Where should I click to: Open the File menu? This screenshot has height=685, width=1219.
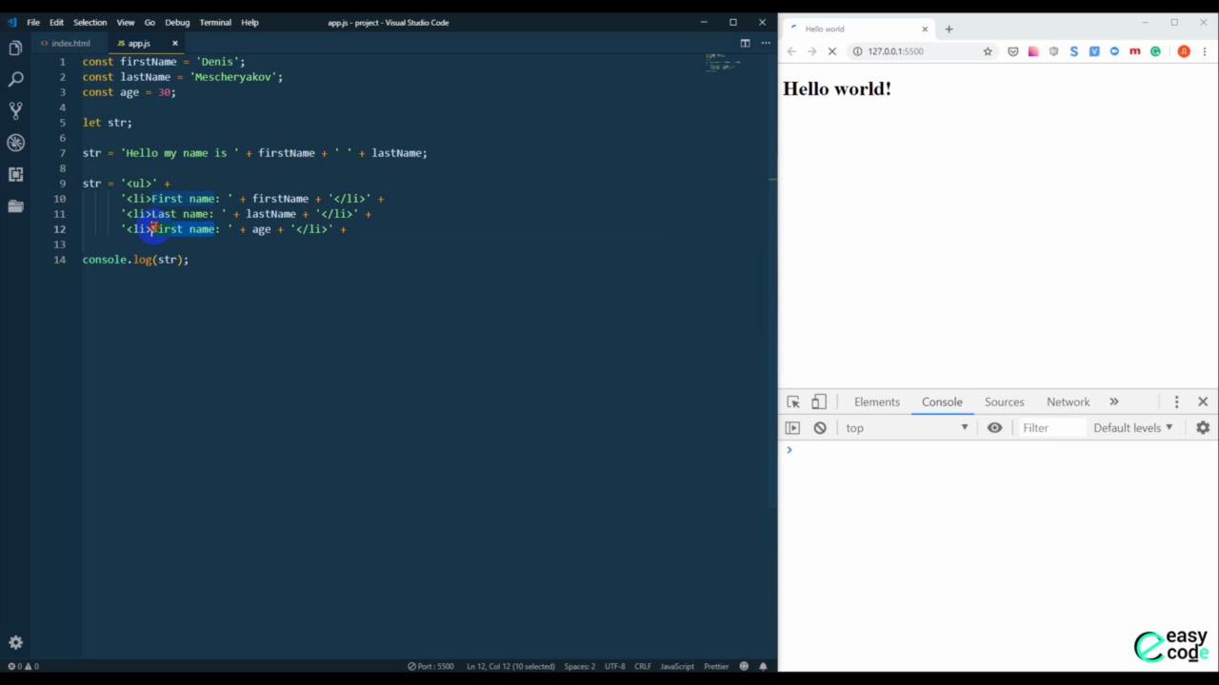[x=33, y=22]
